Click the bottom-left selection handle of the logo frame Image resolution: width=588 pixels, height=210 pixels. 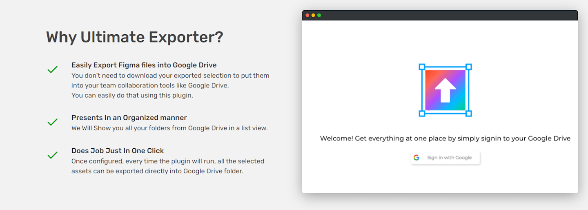(x=422, y=114)
